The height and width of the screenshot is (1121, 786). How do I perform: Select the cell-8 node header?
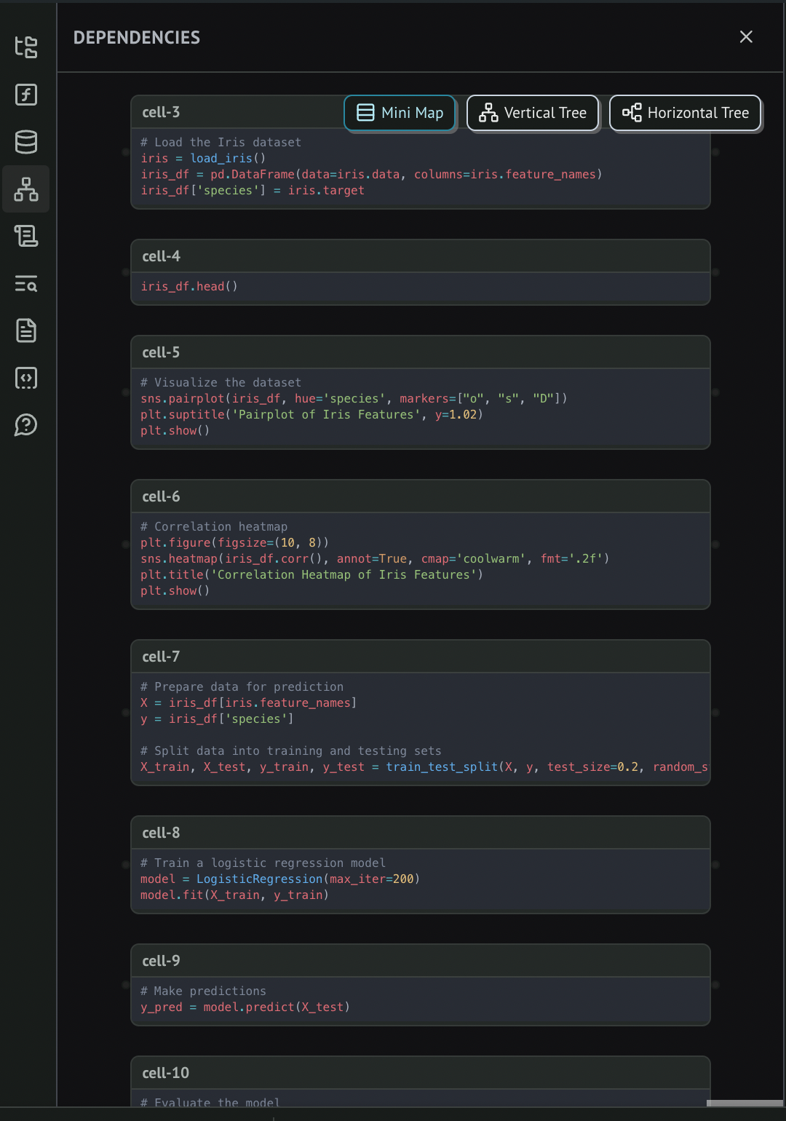coord(421,833)
